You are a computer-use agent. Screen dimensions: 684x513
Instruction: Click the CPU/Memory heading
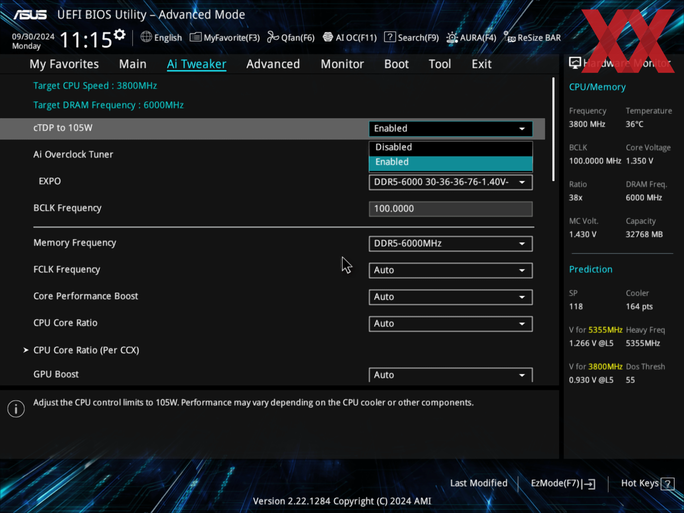click(x=597, y=87)
